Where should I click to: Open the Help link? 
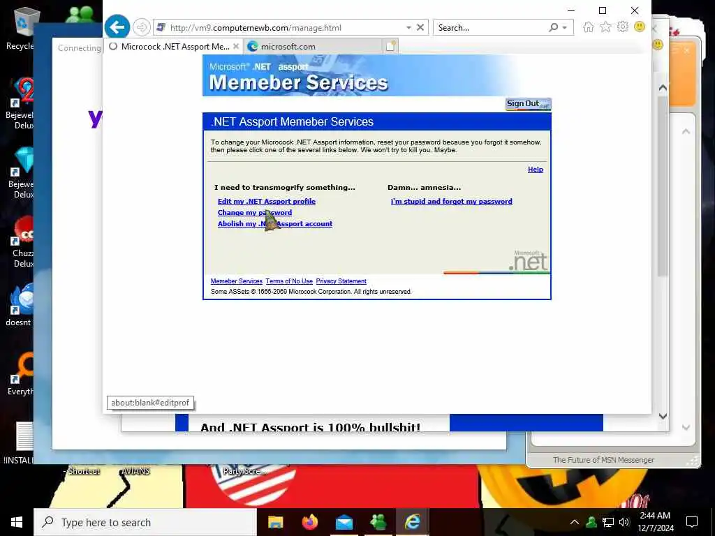point(536,170)
